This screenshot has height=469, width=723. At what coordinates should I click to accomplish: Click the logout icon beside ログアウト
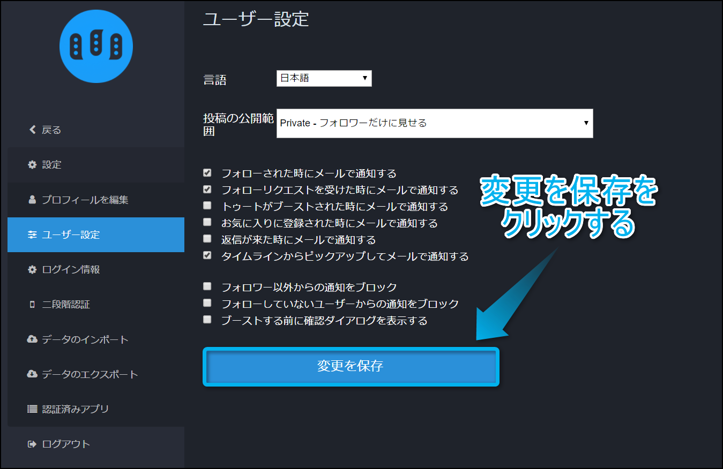32,444
